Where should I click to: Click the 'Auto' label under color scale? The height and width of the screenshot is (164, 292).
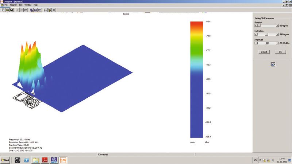click(x=192, y=142)
